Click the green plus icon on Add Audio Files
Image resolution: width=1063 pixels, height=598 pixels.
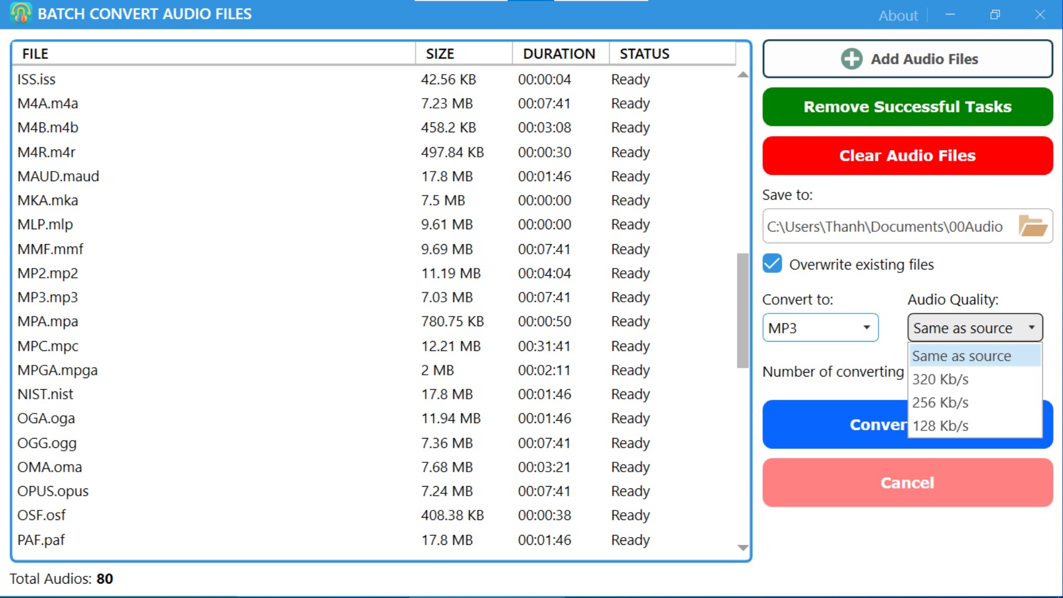click(852, 59)
